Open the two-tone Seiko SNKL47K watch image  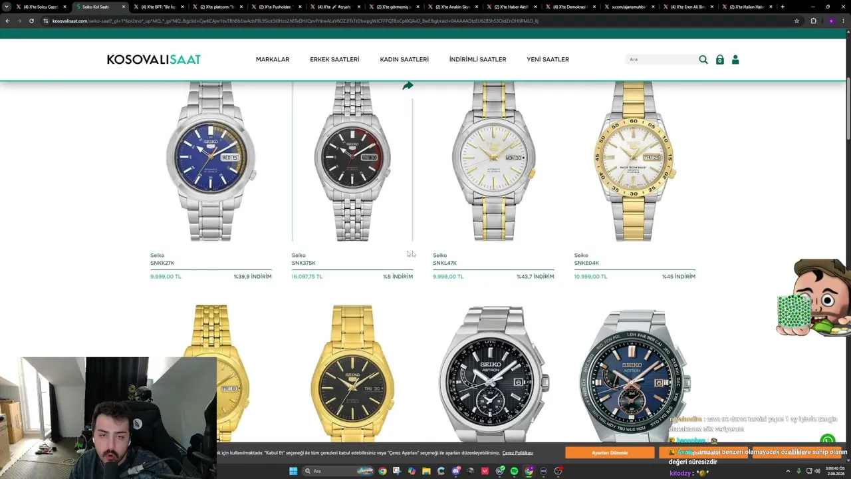(493, 161)
